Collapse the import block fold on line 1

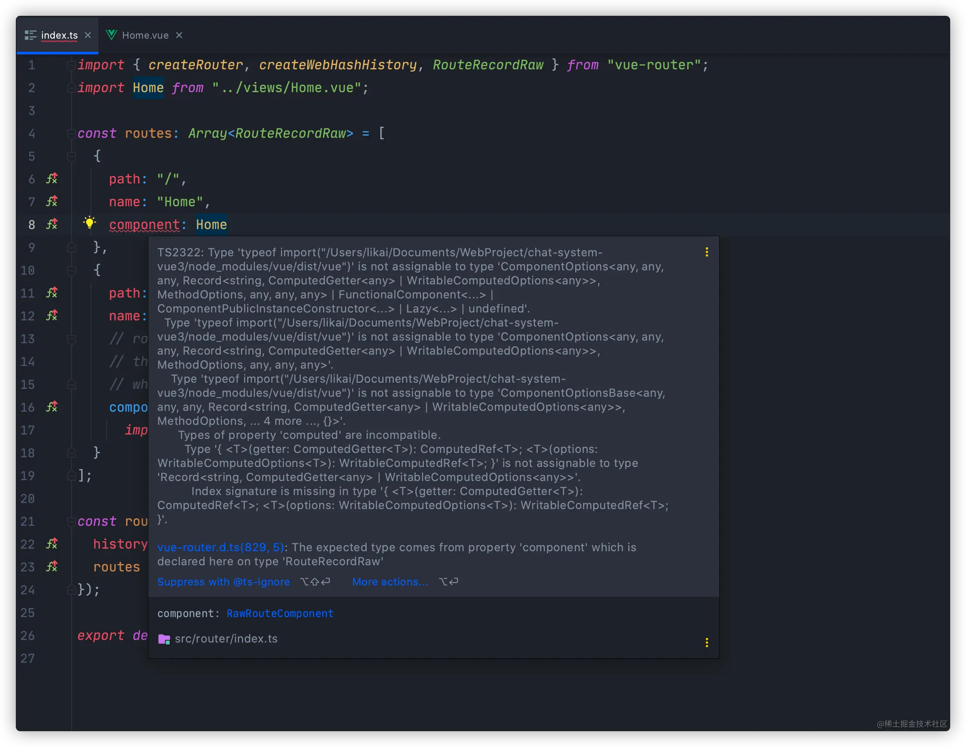click(x=71, y=65)
